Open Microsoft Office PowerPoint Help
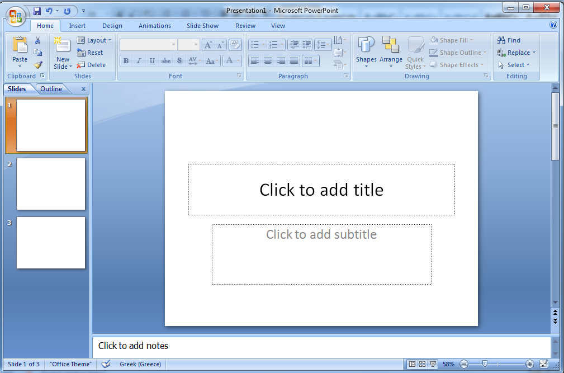This screenshot has height=373, width=564. click(x=553, y=25)
